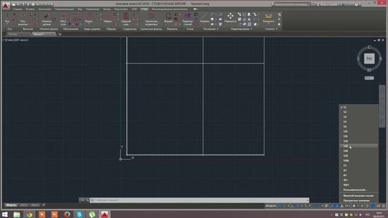Screen dimensions: 388x218
Task: Open the 1:1 annotation scale dropdown
Action: 347,206
